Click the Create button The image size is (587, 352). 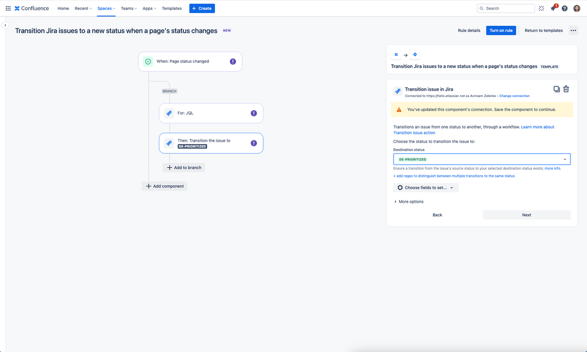[x=202, y=8]
